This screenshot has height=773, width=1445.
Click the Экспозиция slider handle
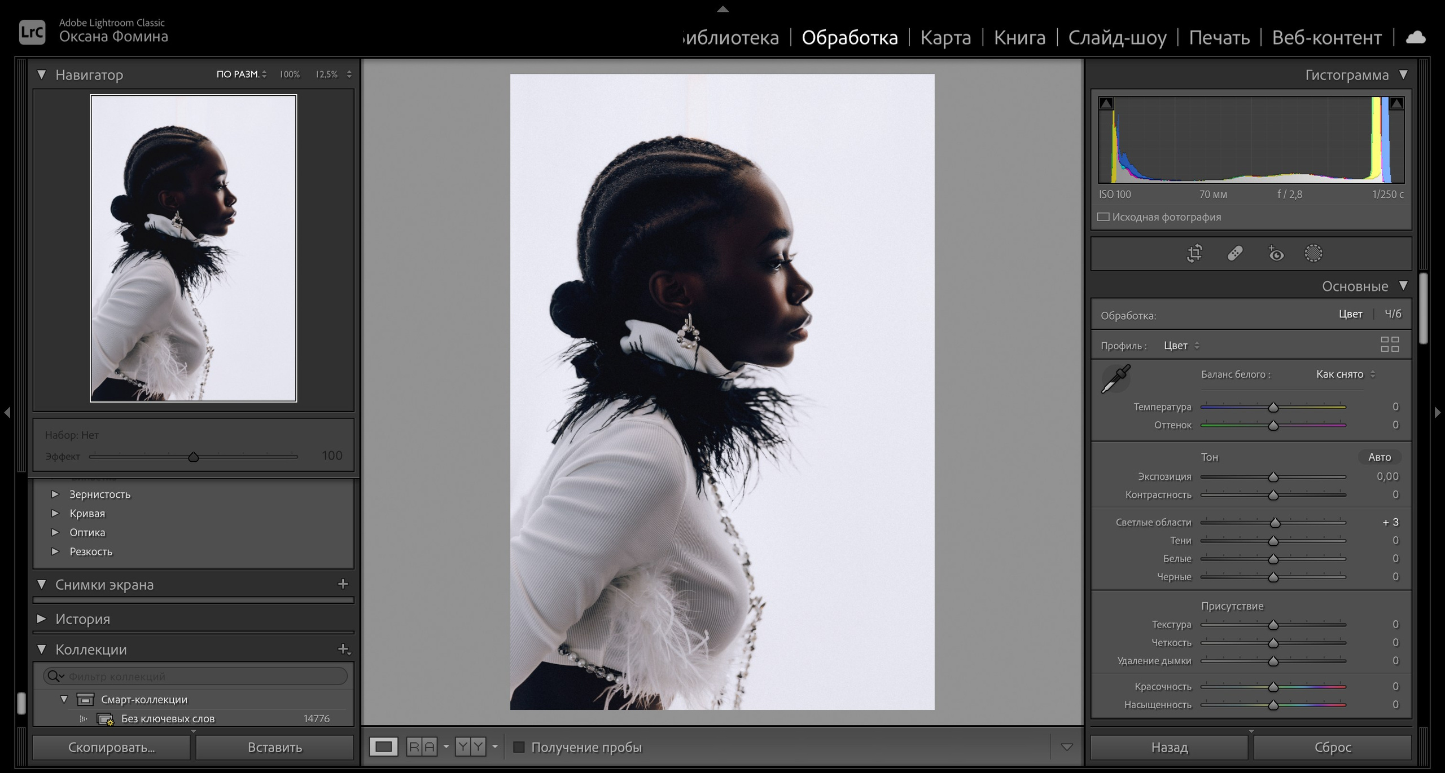(x=1273, y=477)
